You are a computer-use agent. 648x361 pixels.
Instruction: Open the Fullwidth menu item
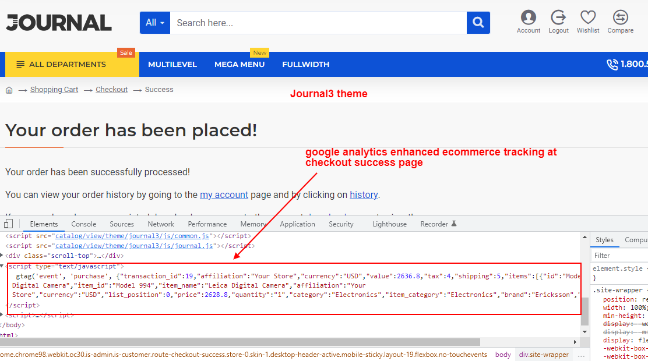coord(306,65)
